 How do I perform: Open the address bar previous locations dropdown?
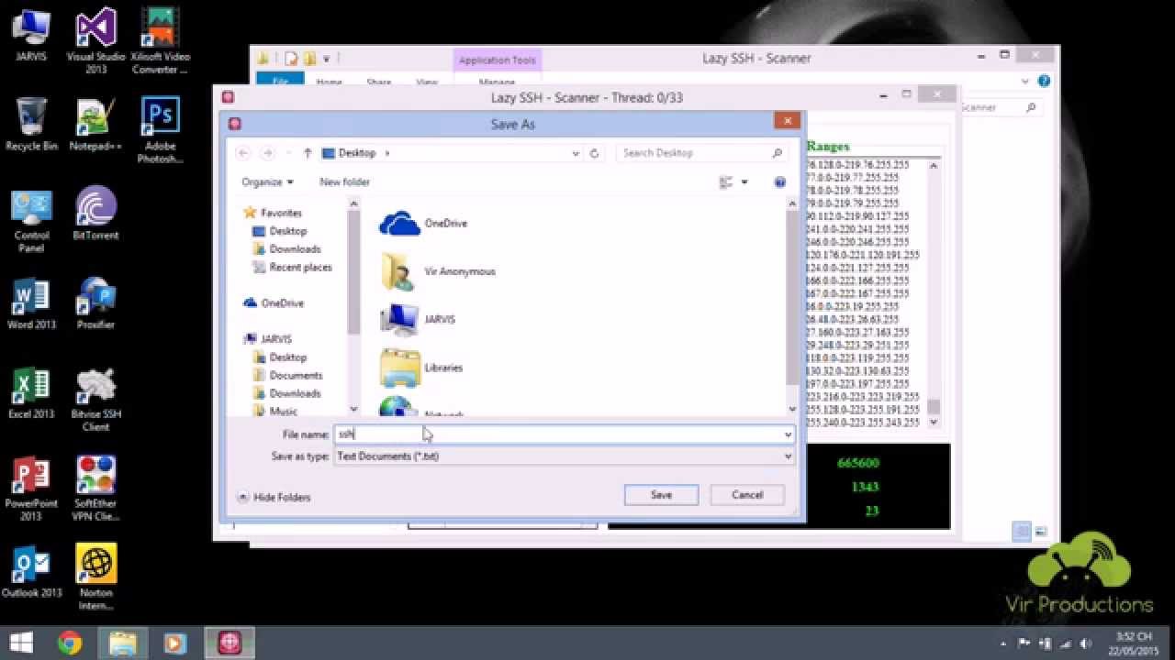tap(576, 153)
